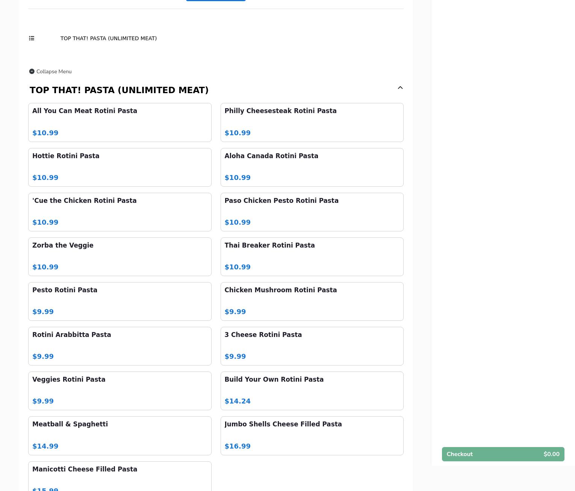The image size is (575, 491).
Task: Click the Collapse Menu link
Action: [54, 71]
